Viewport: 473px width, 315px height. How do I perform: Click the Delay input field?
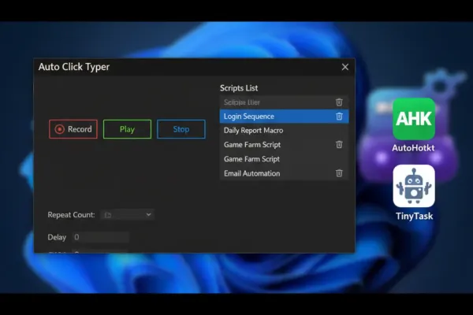click(x=100, y=237)
